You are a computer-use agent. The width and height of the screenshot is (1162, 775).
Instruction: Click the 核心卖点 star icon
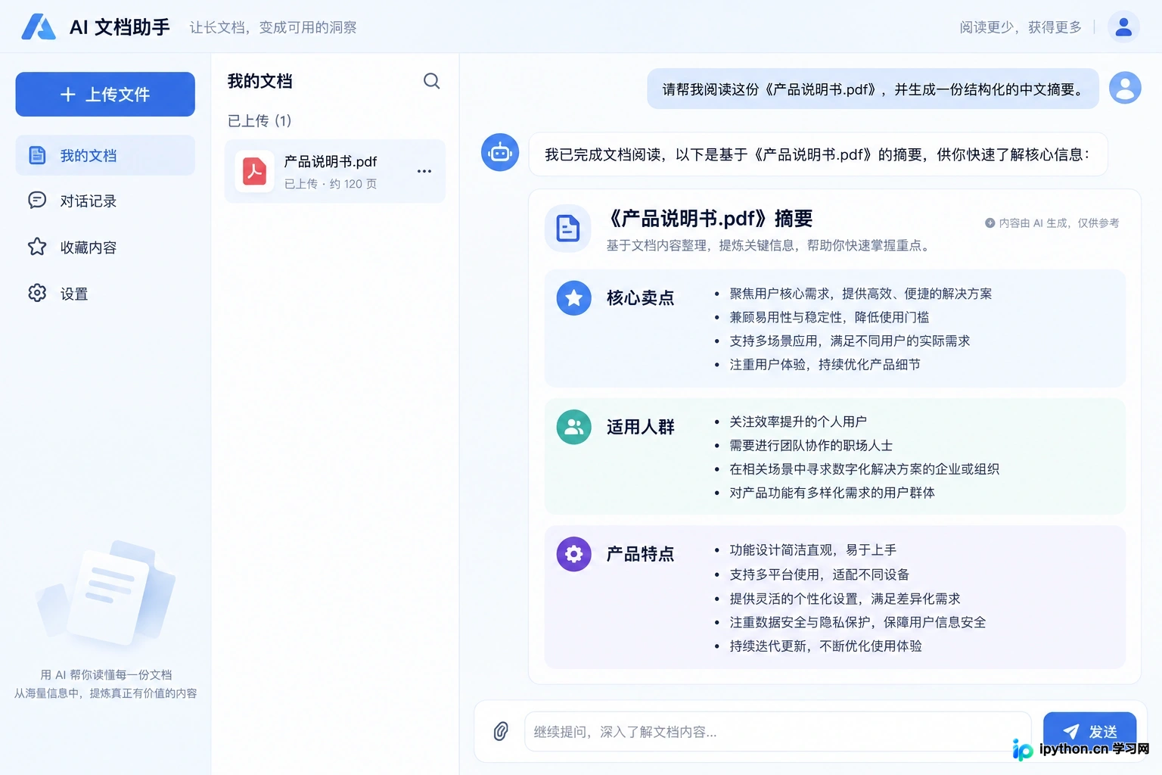click(574, 298)
